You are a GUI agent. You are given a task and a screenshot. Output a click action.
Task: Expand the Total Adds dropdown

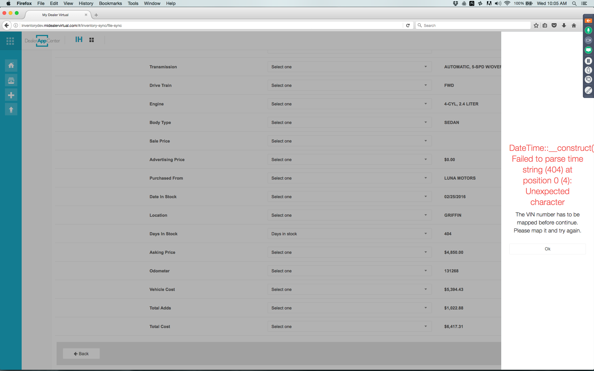point(350,308)
